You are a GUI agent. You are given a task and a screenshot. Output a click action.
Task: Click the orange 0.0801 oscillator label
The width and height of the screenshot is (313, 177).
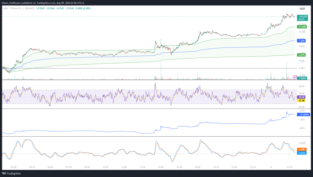302,150
